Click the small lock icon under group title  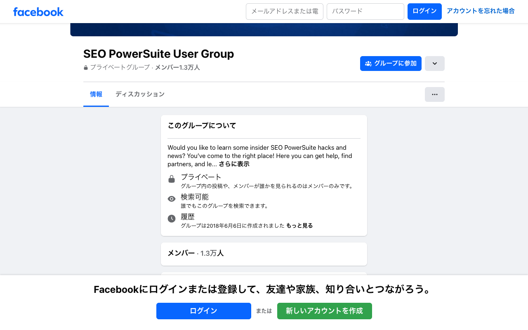click(x=86, y=68)
